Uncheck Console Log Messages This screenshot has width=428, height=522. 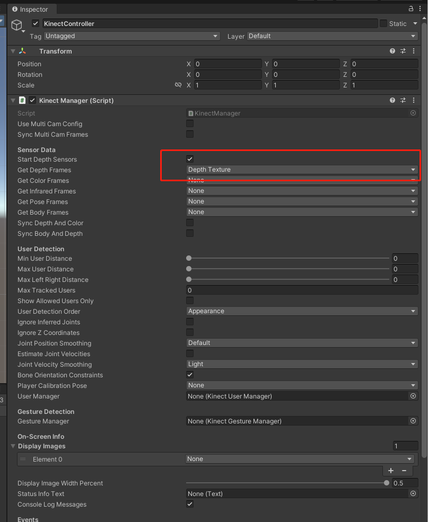click(x=190, y=504)
